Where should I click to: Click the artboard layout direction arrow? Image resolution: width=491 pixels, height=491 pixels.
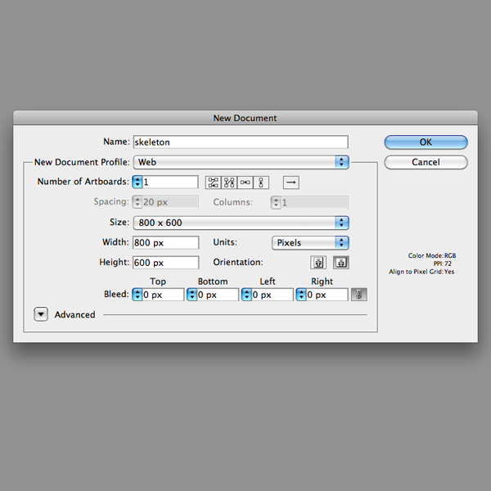click(x=291, y=182)
